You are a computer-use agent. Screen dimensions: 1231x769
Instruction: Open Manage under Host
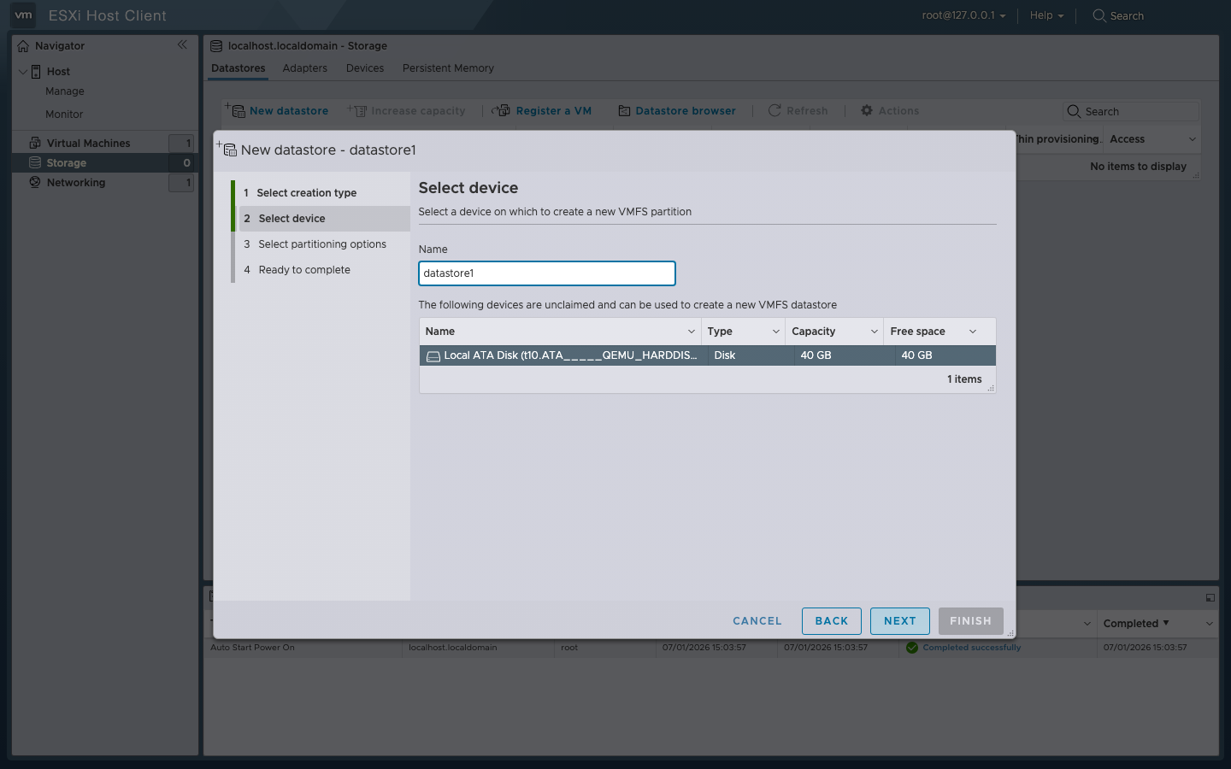point(65,91)
